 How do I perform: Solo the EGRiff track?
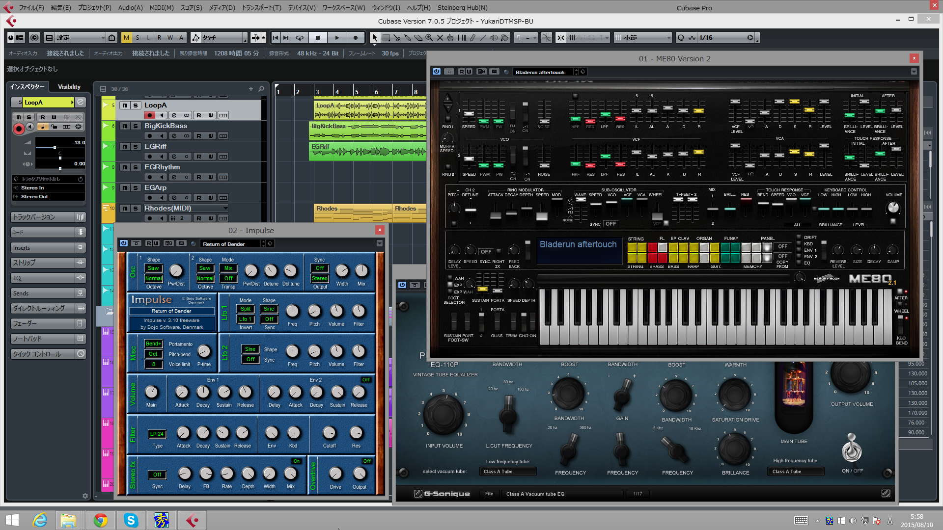[136, 147]
